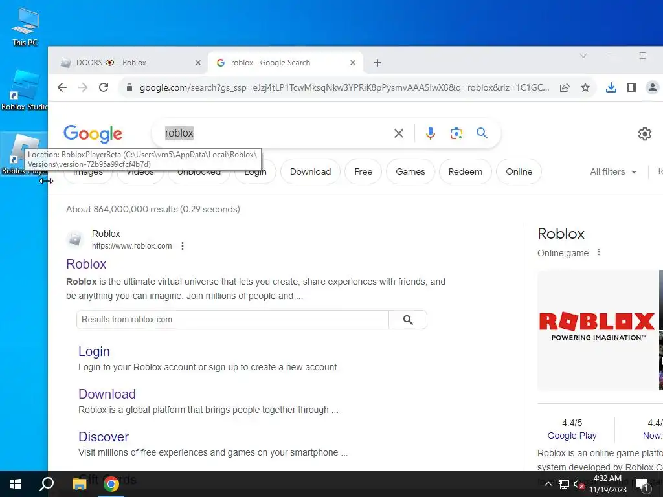This screenshot has width=663, height=497.
Task: Open options for roblox.com result
Action: click(x=183, y=246)
